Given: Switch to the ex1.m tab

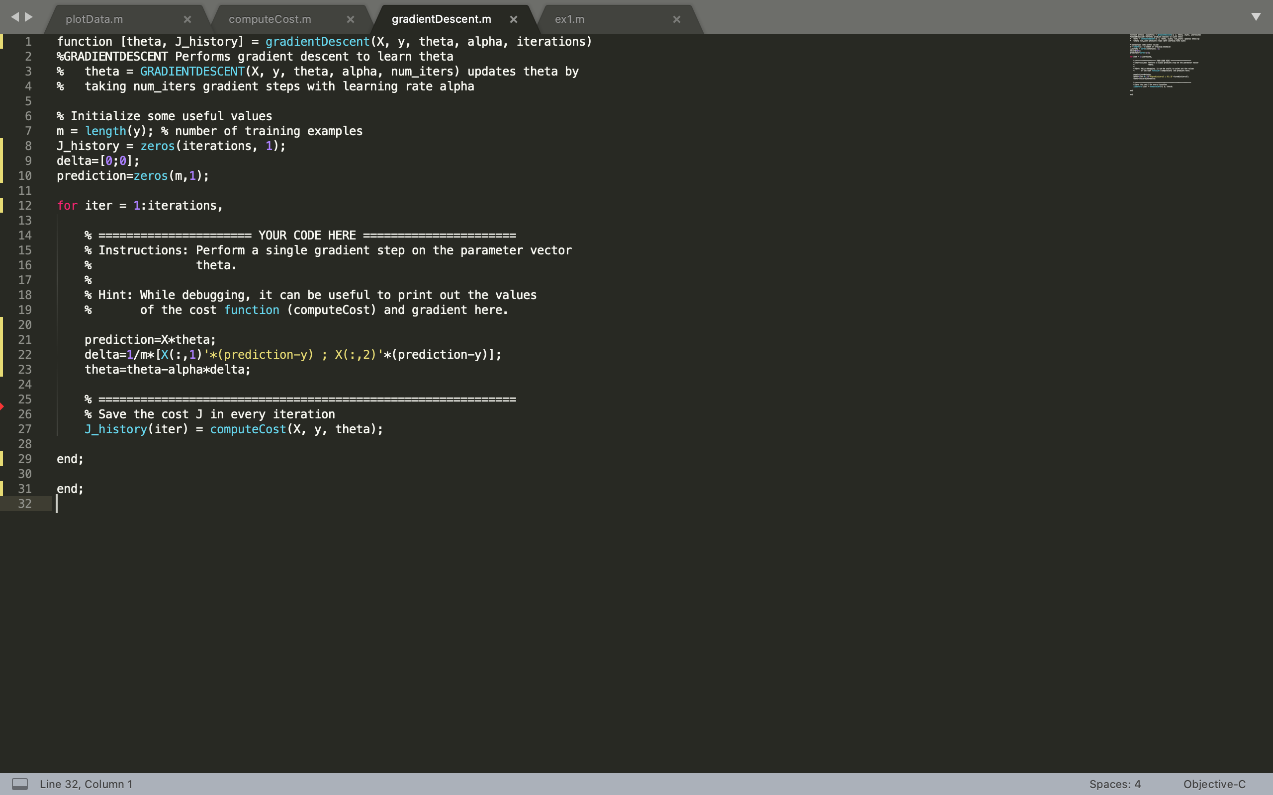Looking at the screenshot, I should click(570, 19).
